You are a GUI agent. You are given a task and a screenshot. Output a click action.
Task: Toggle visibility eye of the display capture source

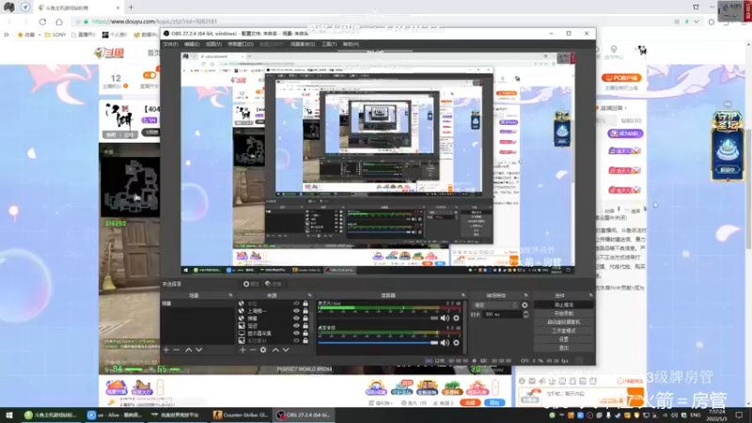[296, 333]
